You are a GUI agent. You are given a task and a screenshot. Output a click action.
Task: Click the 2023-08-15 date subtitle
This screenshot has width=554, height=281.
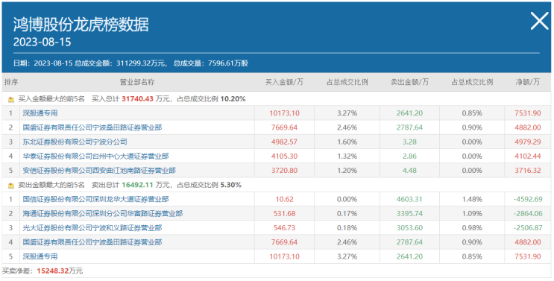42,42
